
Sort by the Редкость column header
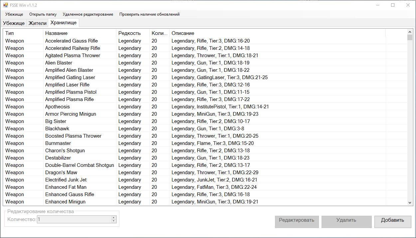click(132, 33)
